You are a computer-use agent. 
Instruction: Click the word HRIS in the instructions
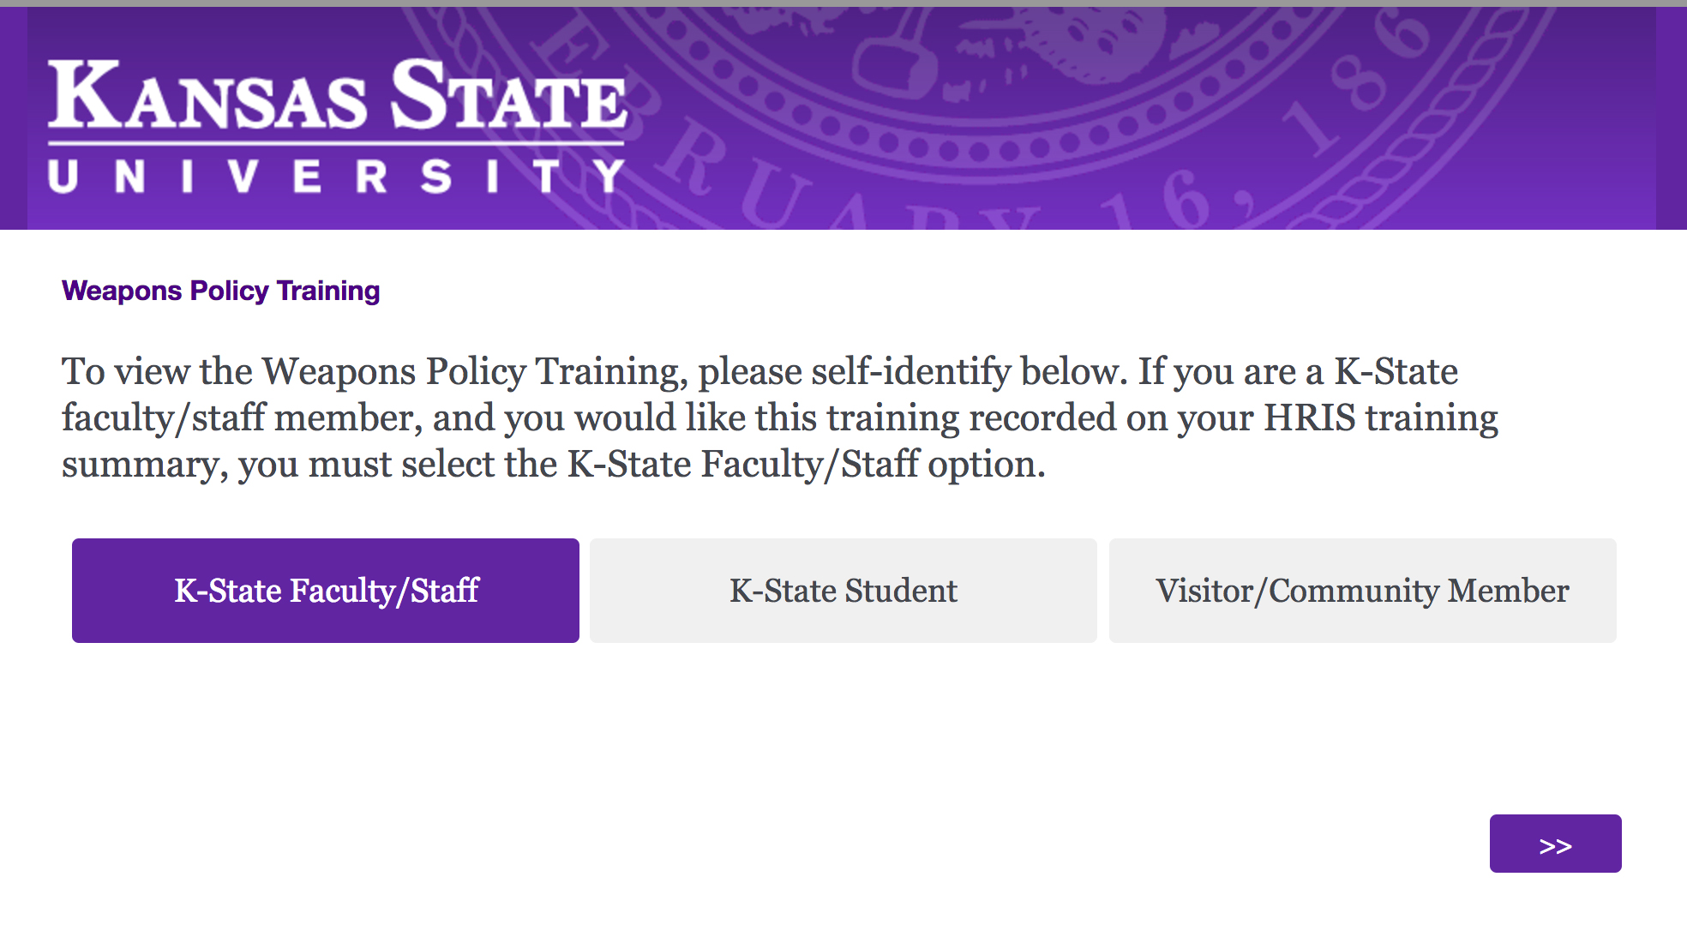point(1310,418)
